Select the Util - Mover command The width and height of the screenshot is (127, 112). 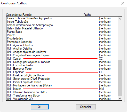pyautogui.click(x=62, y=89)
